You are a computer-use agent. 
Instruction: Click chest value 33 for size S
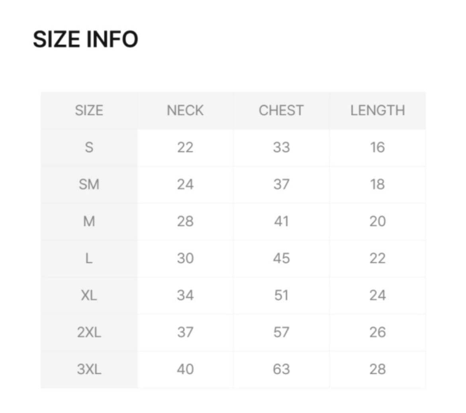[x=281, y=147]
